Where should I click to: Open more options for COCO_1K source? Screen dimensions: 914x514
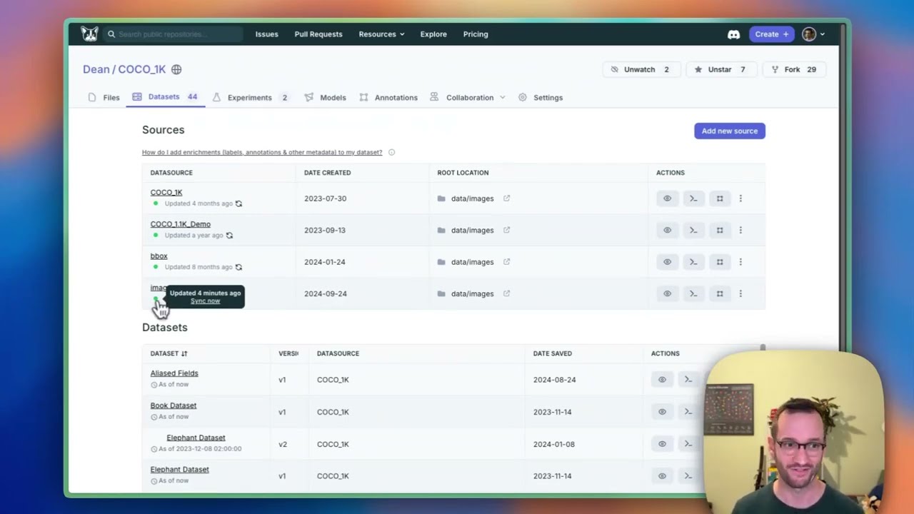[740, 198]
